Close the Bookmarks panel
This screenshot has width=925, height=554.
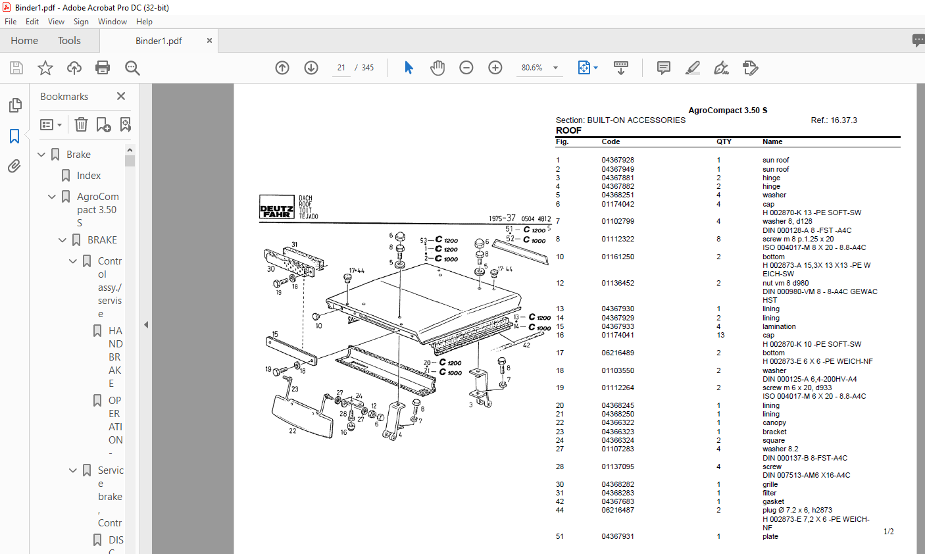(x=121, y=96)
